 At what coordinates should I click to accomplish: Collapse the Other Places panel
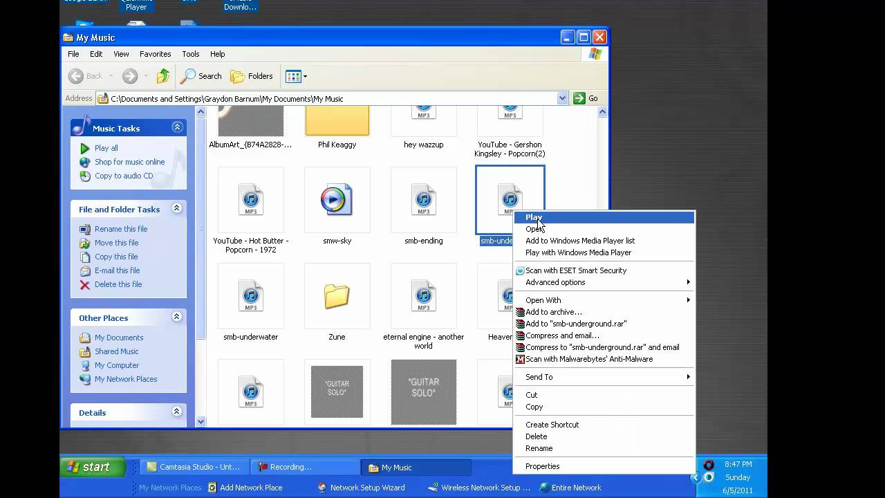(177, 317)
